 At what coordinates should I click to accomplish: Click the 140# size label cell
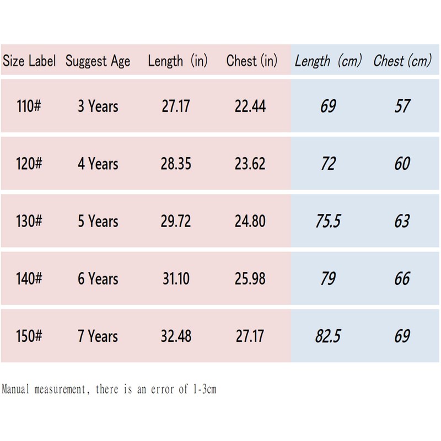(x=29, y=279)
